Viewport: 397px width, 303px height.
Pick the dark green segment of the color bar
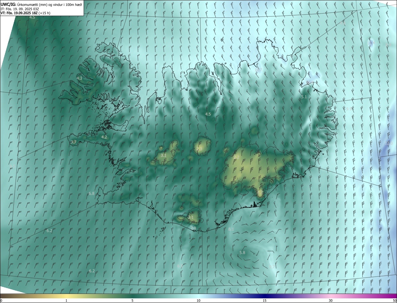coord(132,296)
